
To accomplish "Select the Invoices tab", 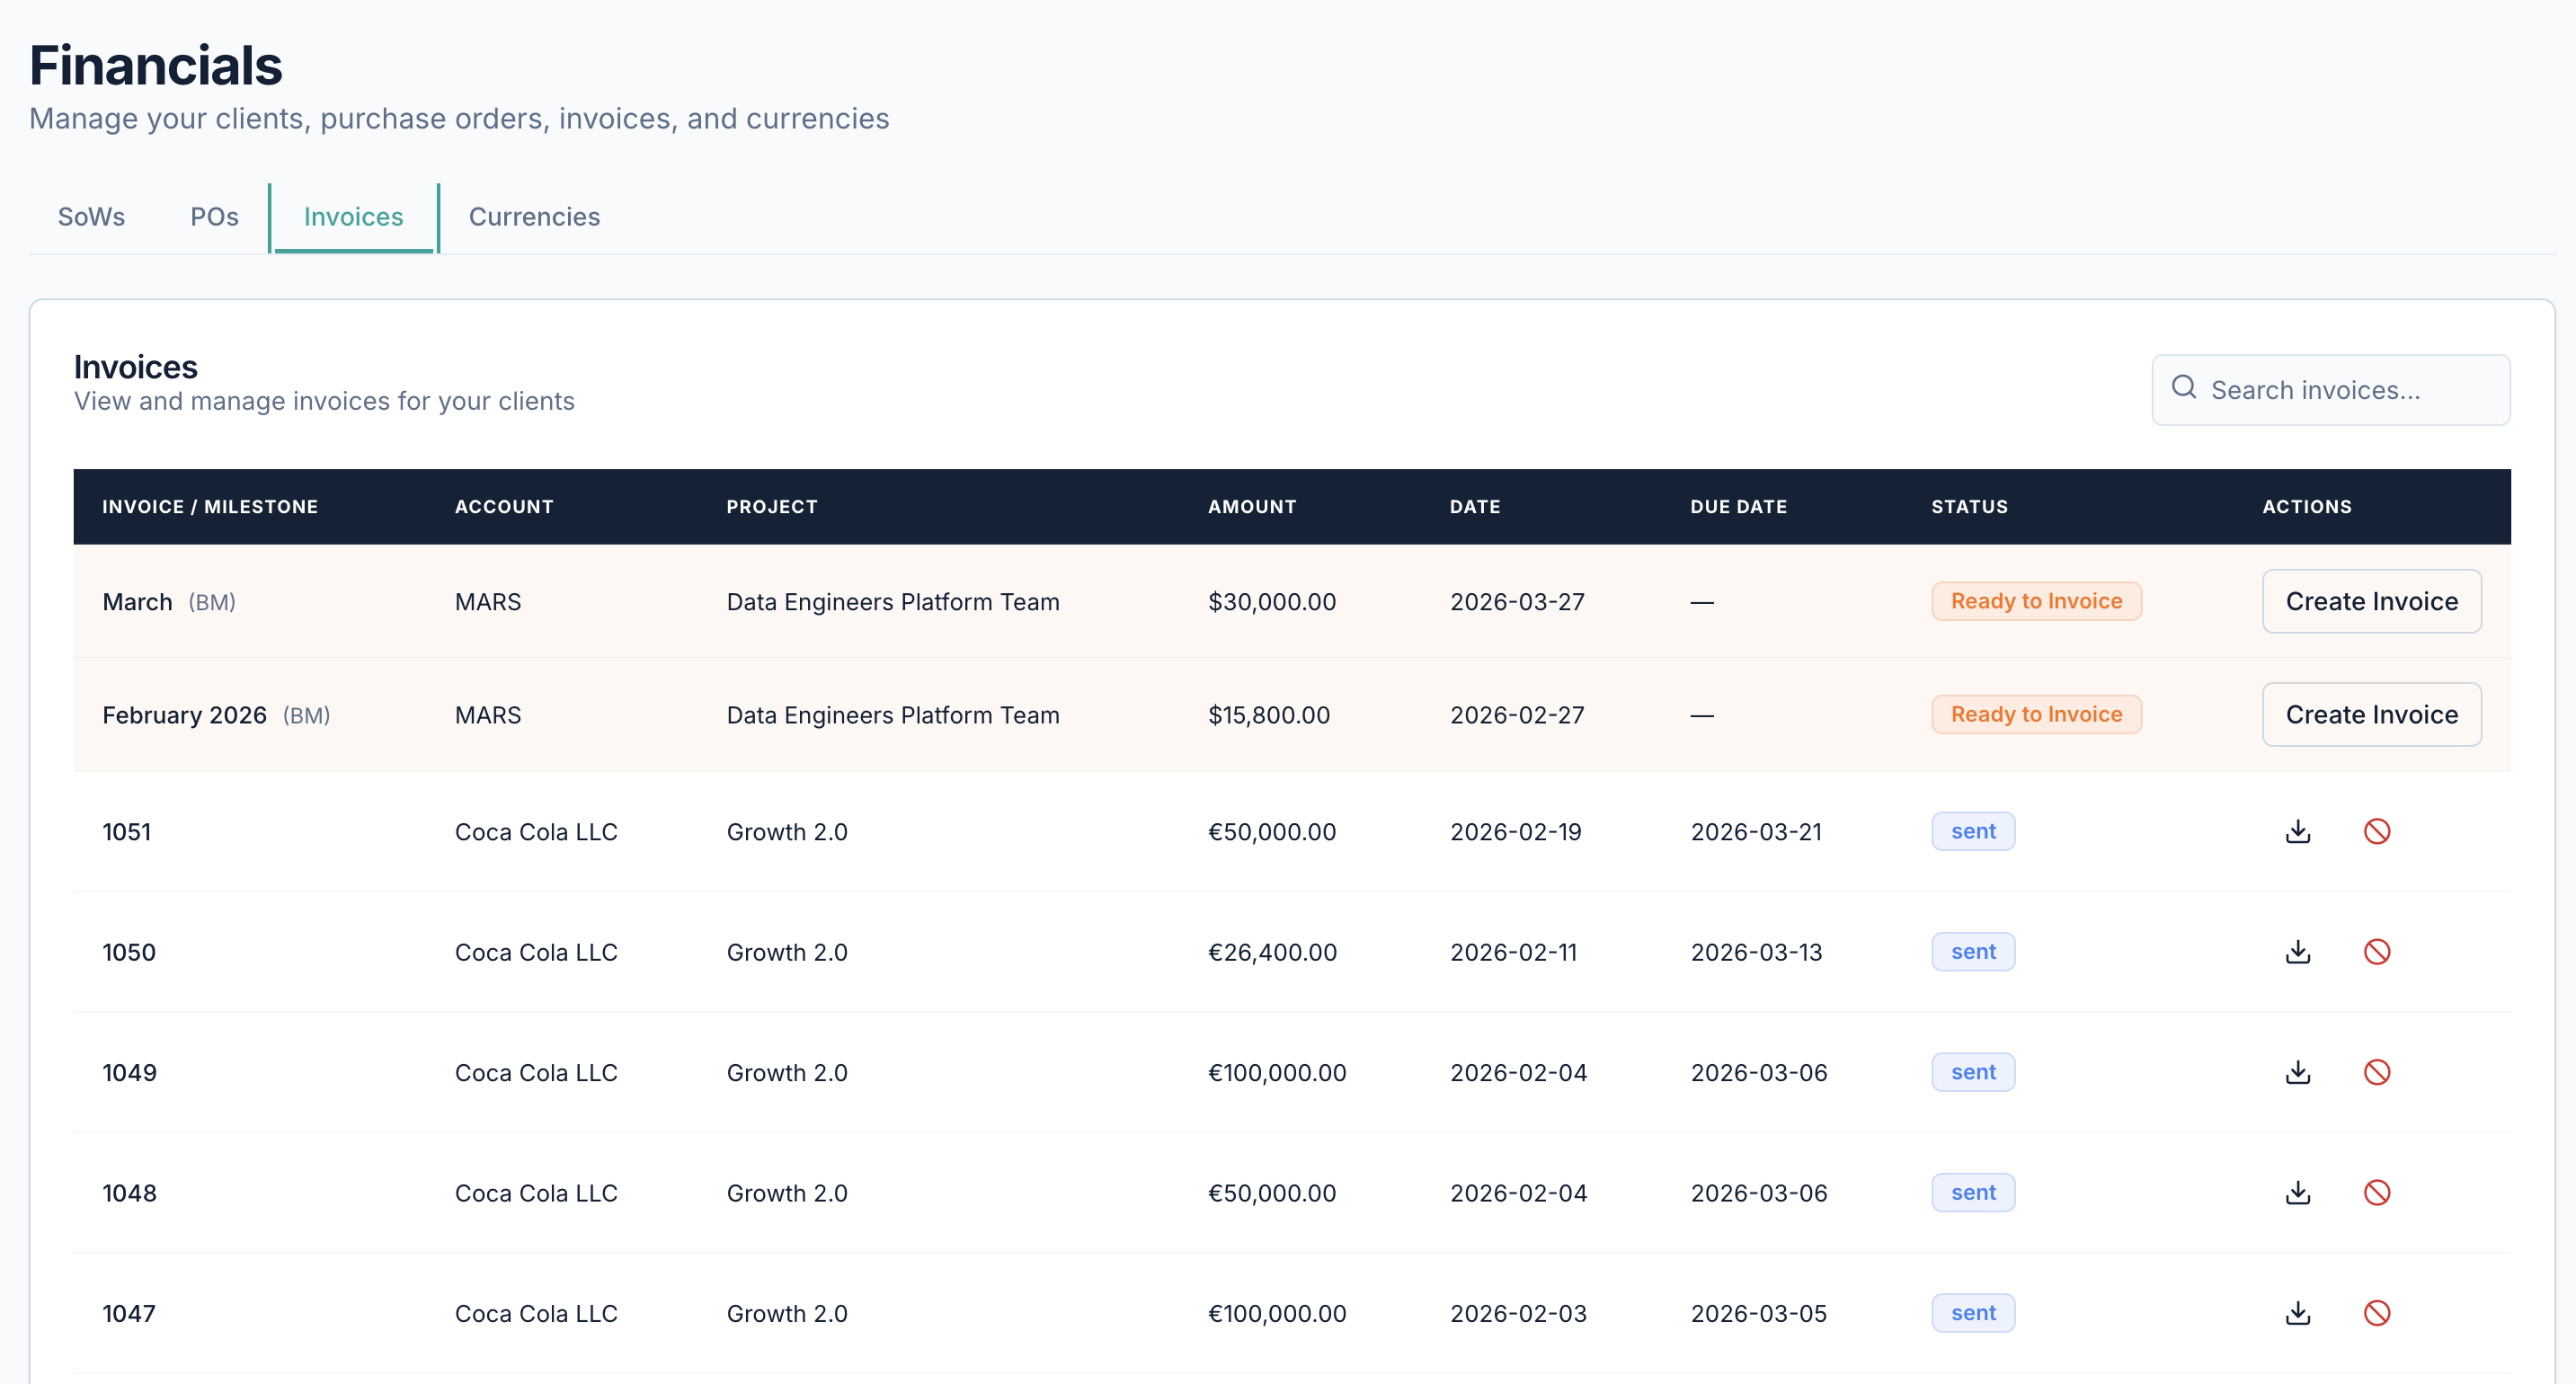I will coord(353,217).
